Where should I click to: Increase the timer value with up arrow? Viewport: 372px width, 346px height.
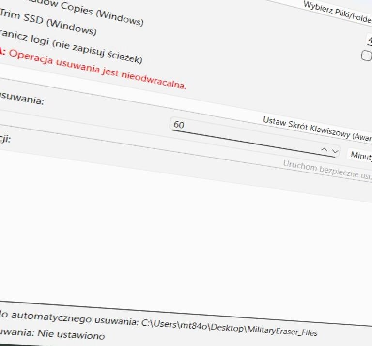pos(324,149)
